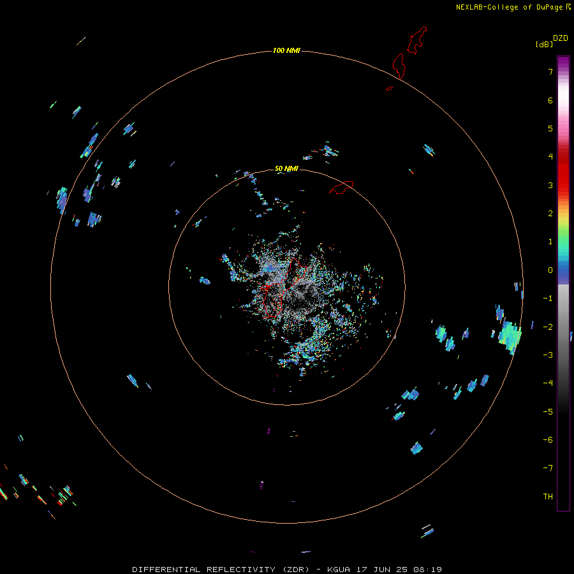This screenshot has width=574, height=574.
Task: Click the -4 value on the color scale
Action: tap(548, 383)
